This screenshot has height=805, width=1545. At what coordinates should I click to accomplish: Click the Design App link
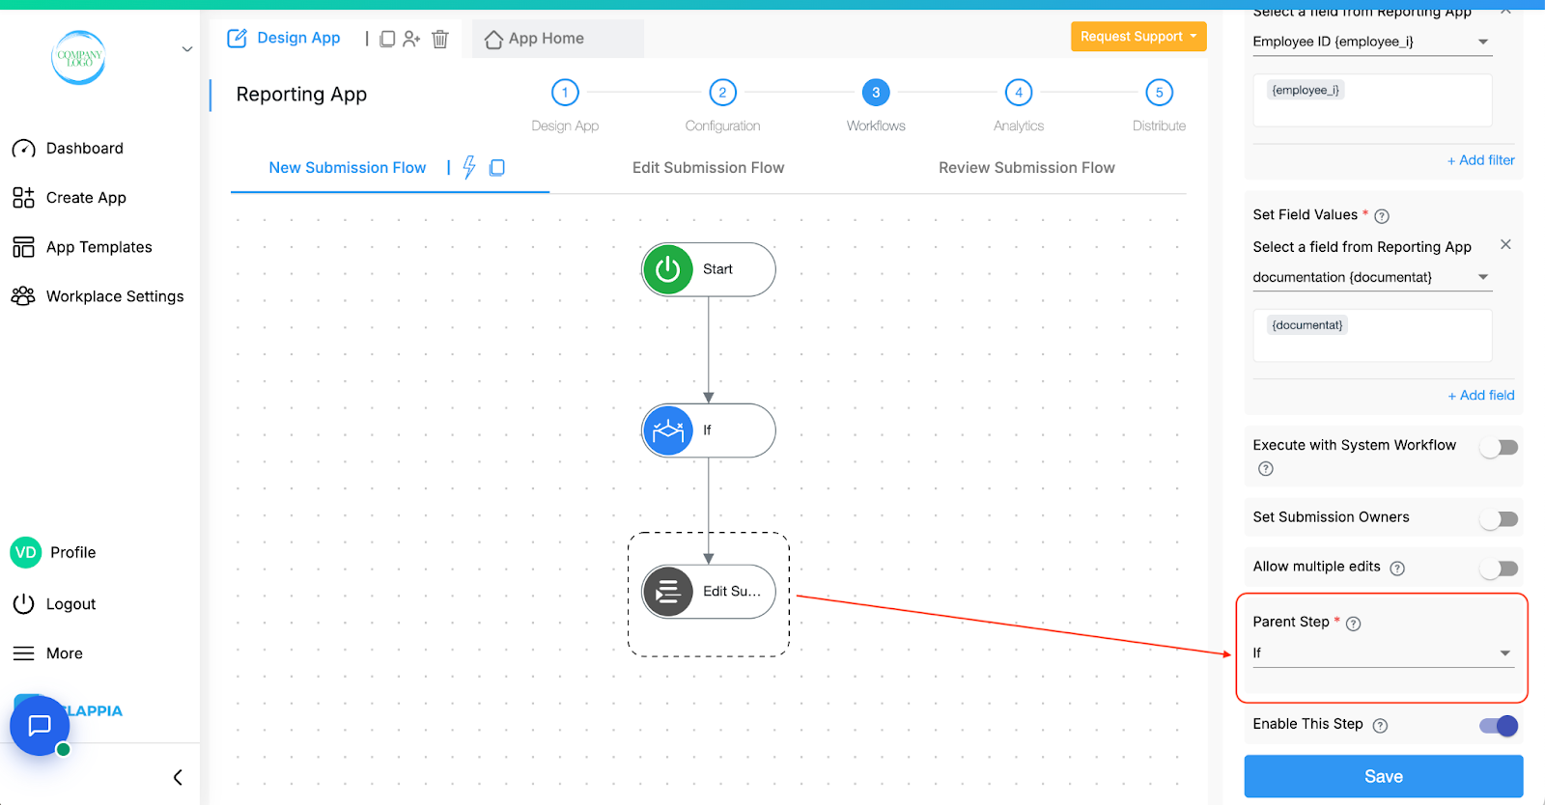(x=298, y=39)
